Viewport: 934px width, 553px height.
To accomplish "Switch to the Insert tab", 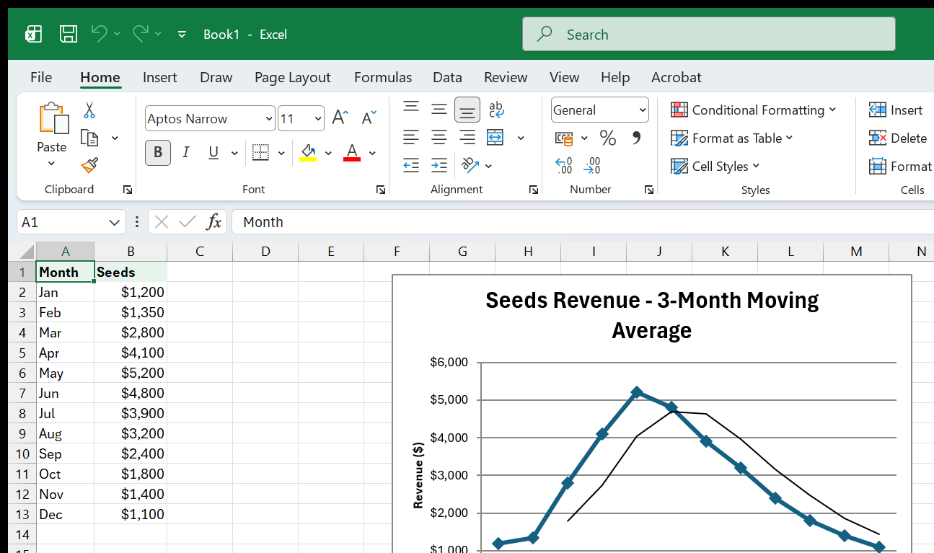I will [160, 77].
